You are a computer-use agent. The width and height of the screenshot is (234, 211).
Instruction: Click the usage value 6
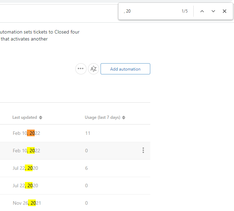[87, 168]
